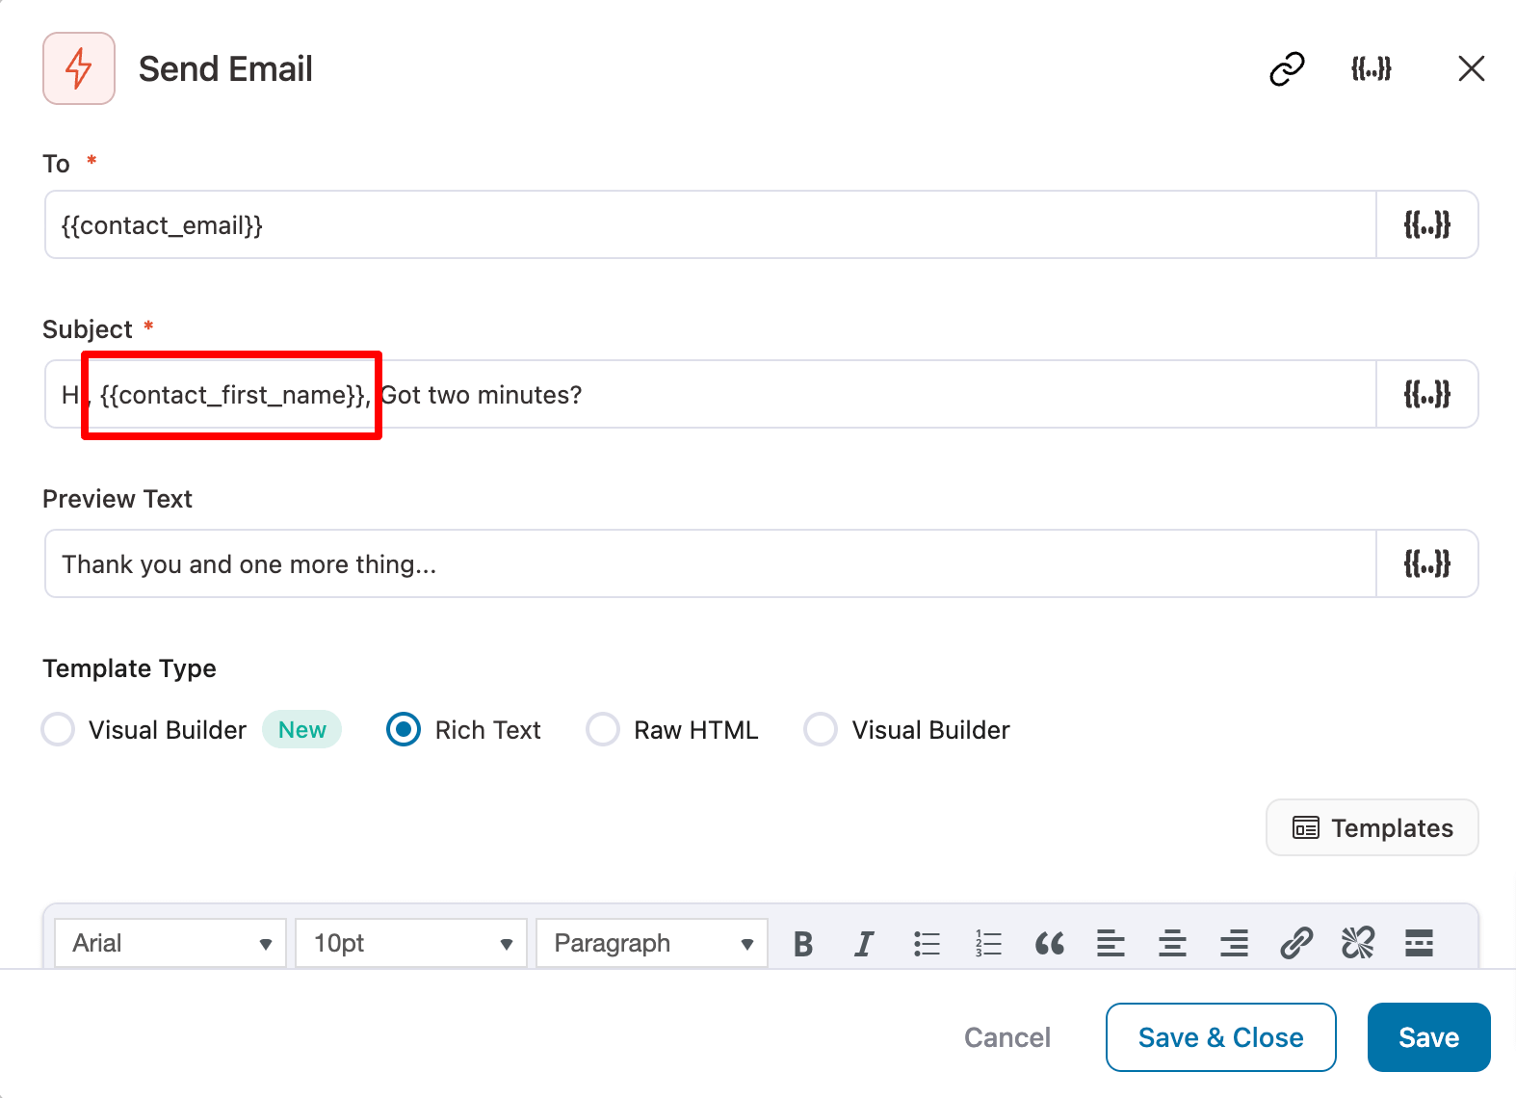Click the To email input field
This screenshot has height=1098, width=1516.
711,225
